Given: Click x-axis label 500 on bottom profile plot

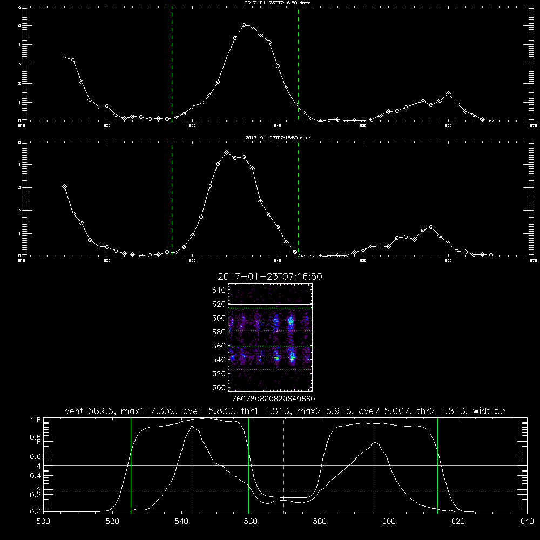Looking at the screenshot, I should tap(43, 522).
